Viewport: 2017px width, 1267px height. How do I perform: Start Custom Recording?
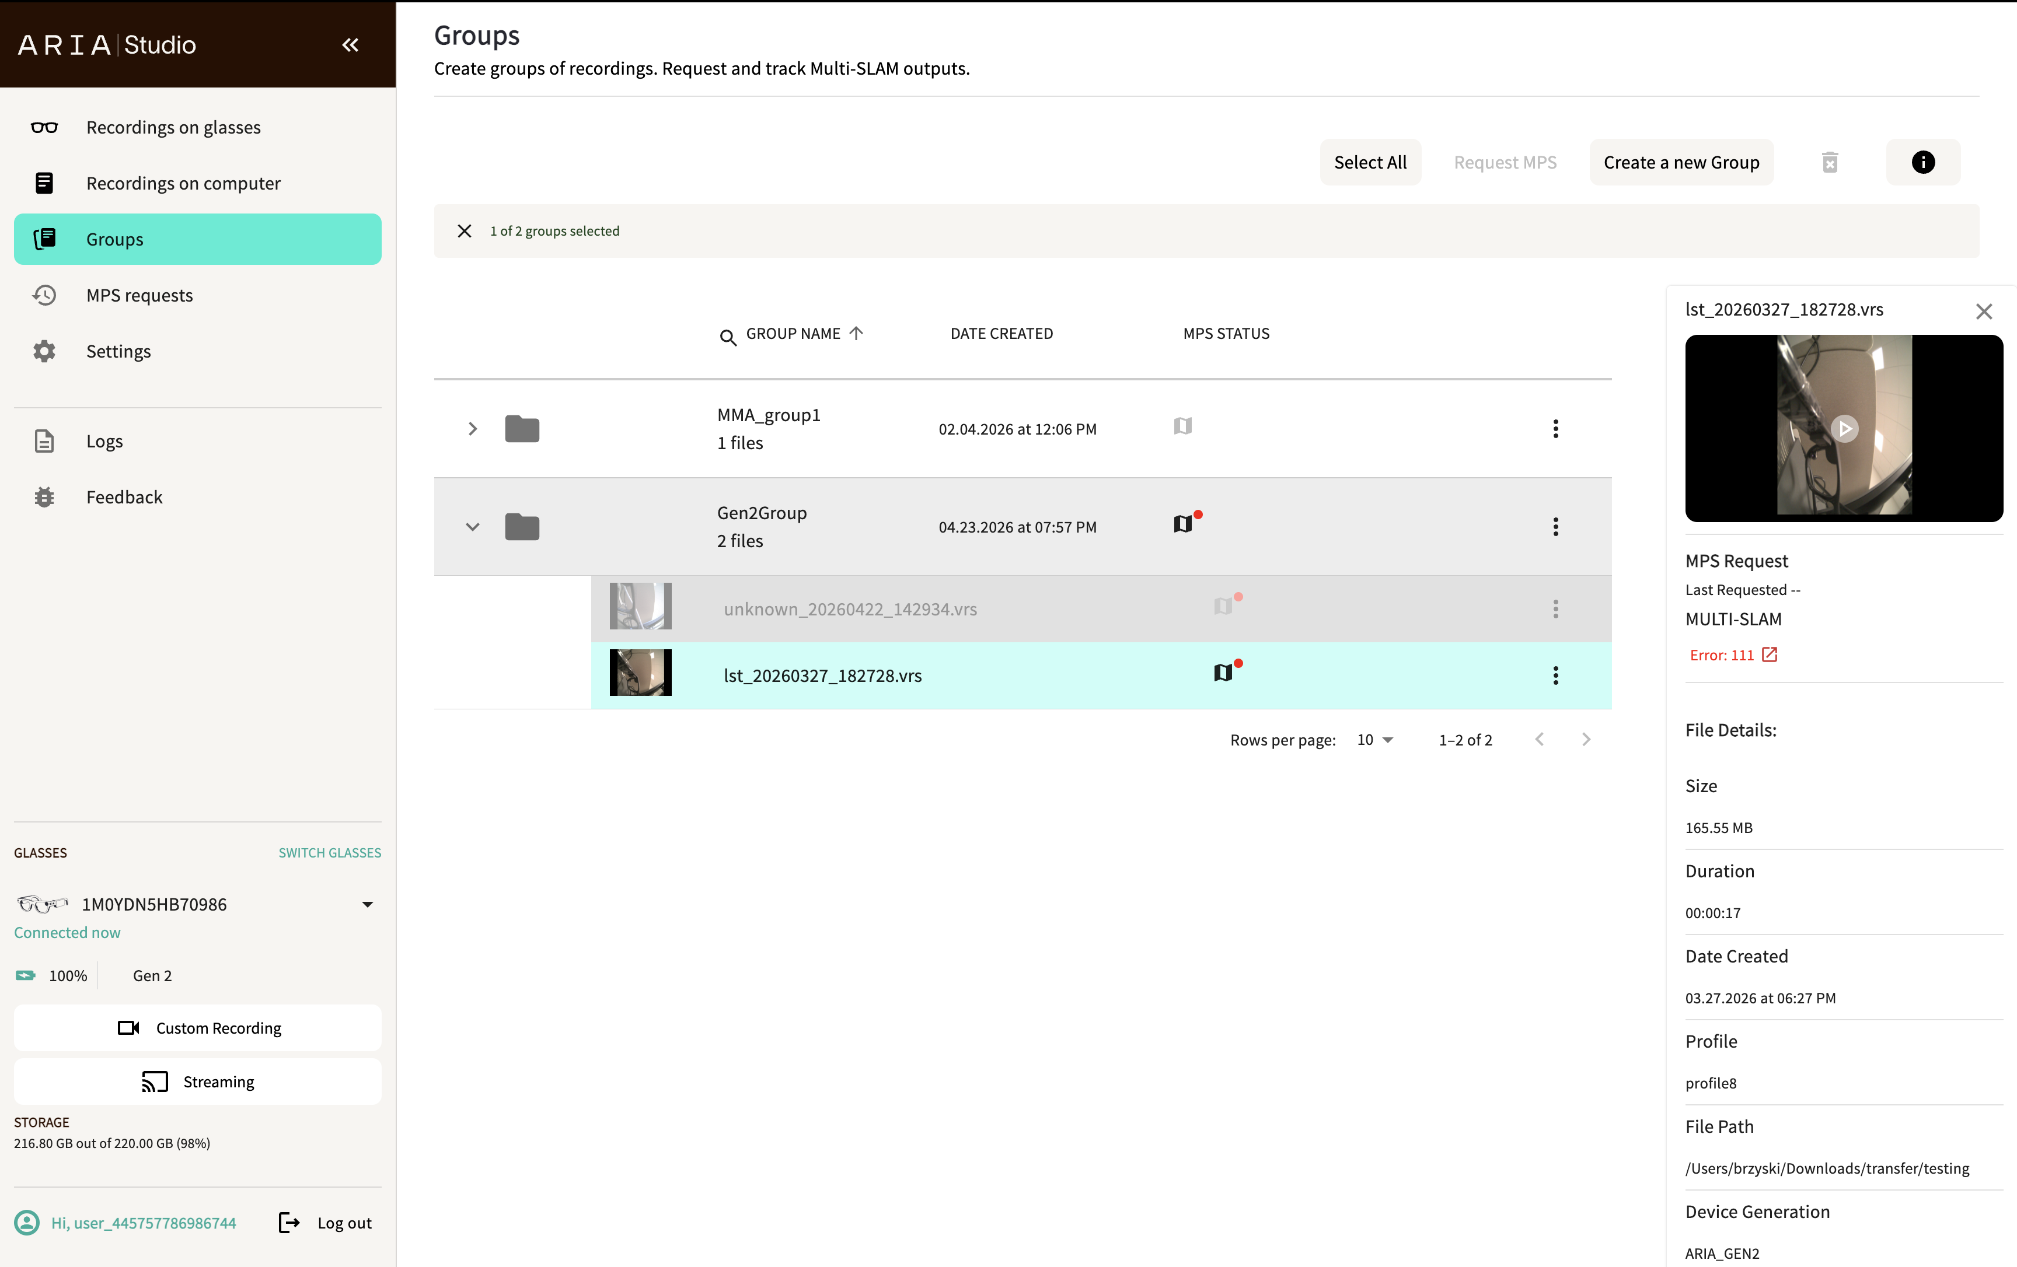pos(198,1028)
